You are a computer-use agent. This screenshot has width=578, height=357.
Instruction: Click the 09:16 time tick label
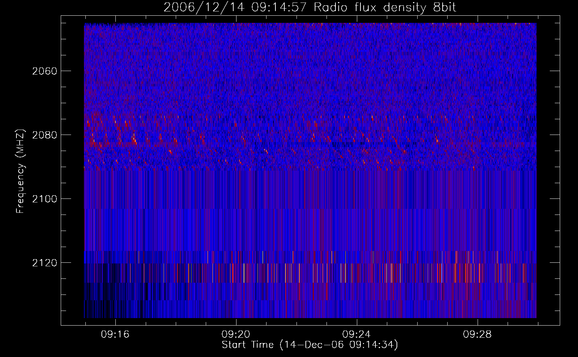click(115, 335)
